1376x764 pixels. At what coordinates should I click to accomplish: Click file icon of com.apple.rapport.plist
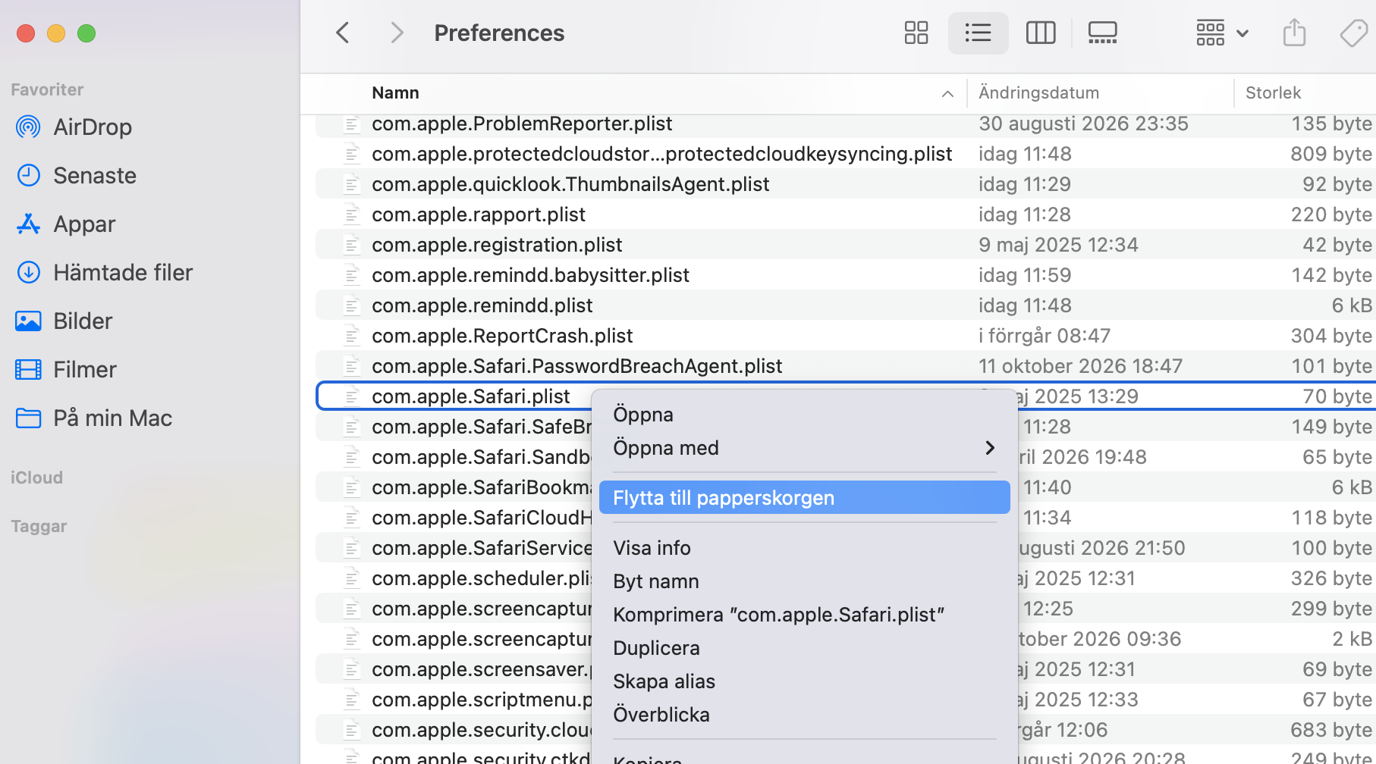coord(351,214)
